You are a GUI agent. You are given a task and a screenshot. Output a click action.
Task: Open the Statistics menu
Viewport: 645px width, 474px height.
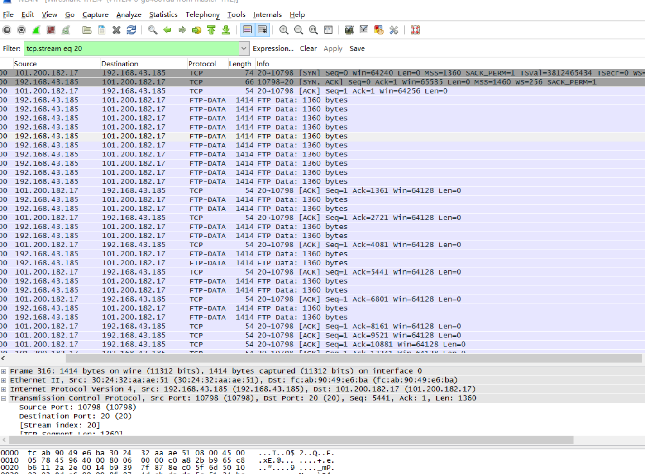(x=163, y=14)
